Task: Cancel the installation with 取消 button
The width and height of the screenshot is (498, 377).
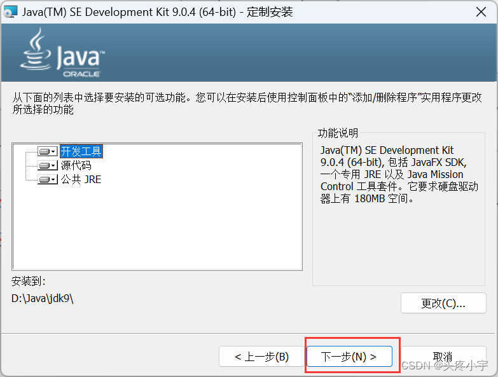Action: point(443,357)
